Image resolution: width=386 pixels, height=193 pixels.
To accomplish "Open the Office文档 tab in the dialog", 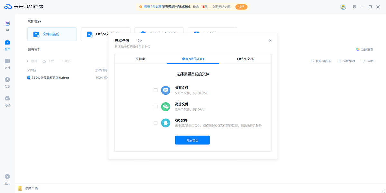I will [x=245, y=59].
